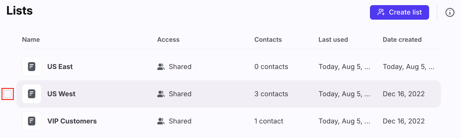Click the Create list button

399,12
